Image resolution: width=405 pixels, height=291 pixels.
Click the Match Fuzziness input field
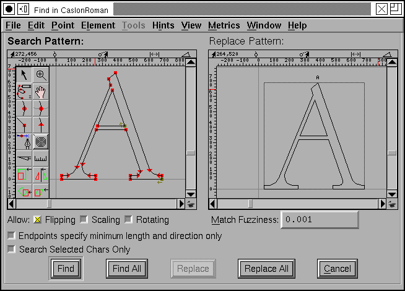320,220
